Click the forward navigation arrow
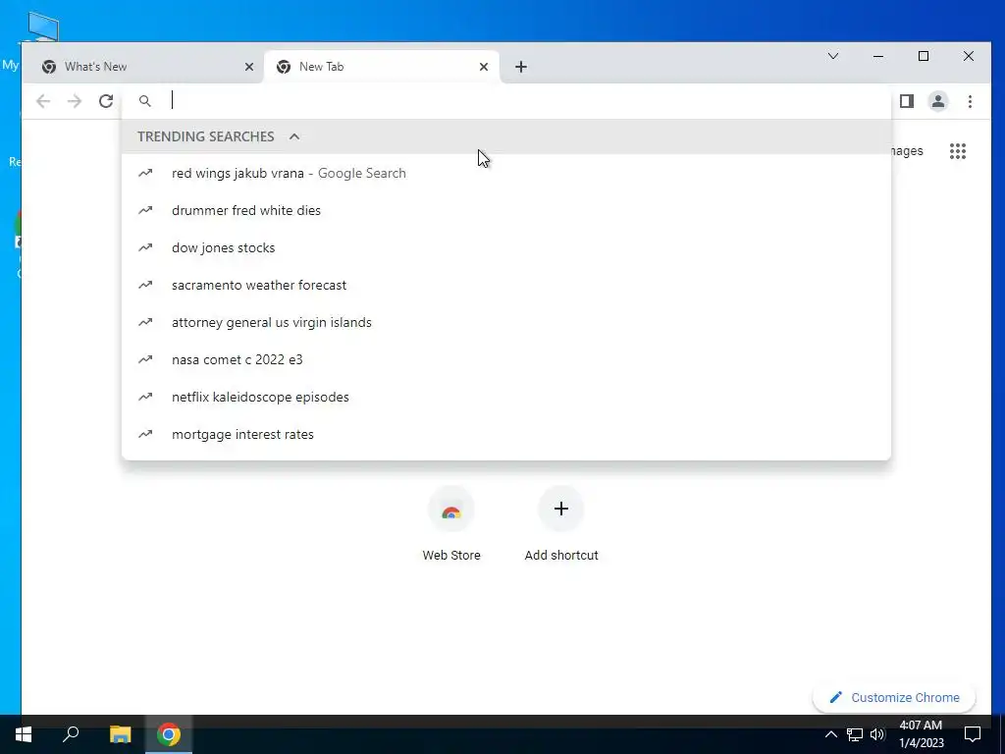Viewport: 1005px width, 754px height. click(75, 101)
